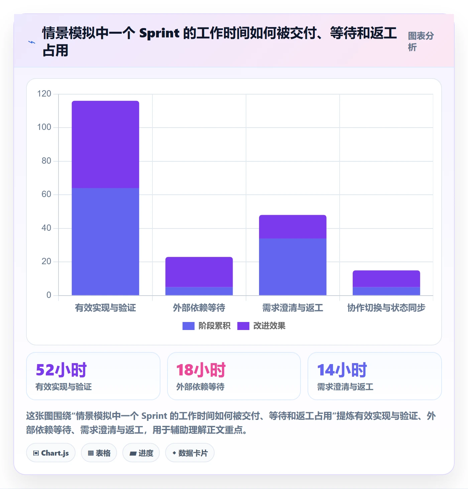
Task: Click the 120 y-axis tick label
Action: 44,94
